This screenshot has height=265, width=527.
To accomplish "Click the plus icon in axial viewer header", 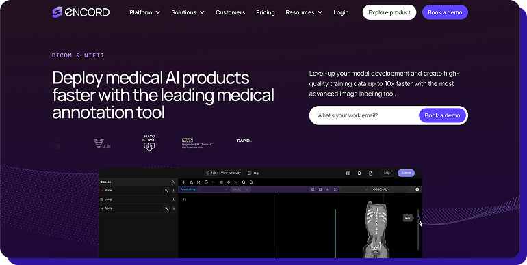I will pos(328,189).
